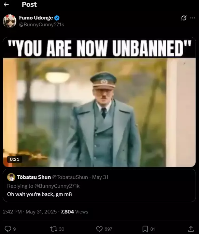
Task: Open the @TobatsuShun handle
Action: [70, 177]
